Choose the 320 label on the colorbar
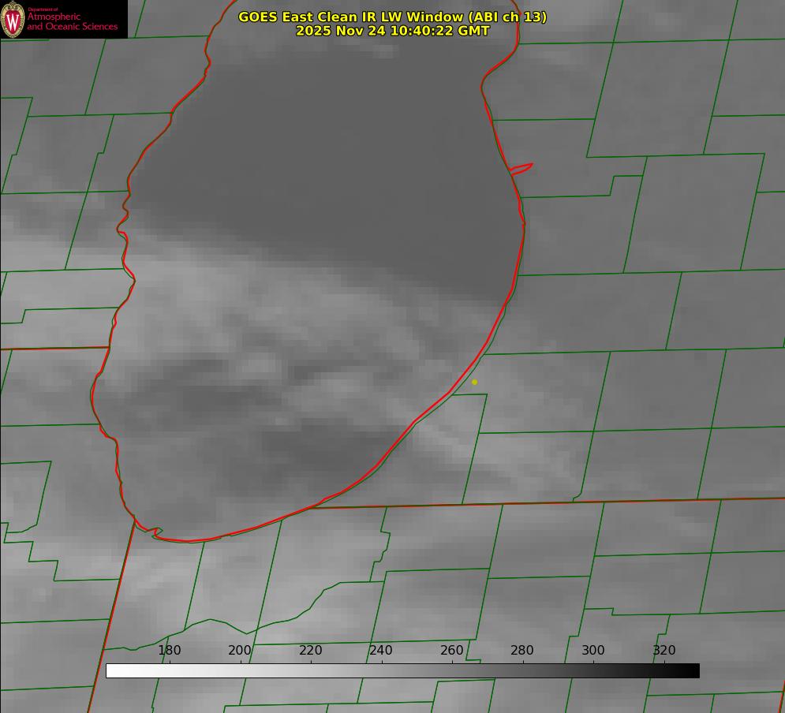The width and height of the screenshot is (785, 713). [x=664, y=650]
